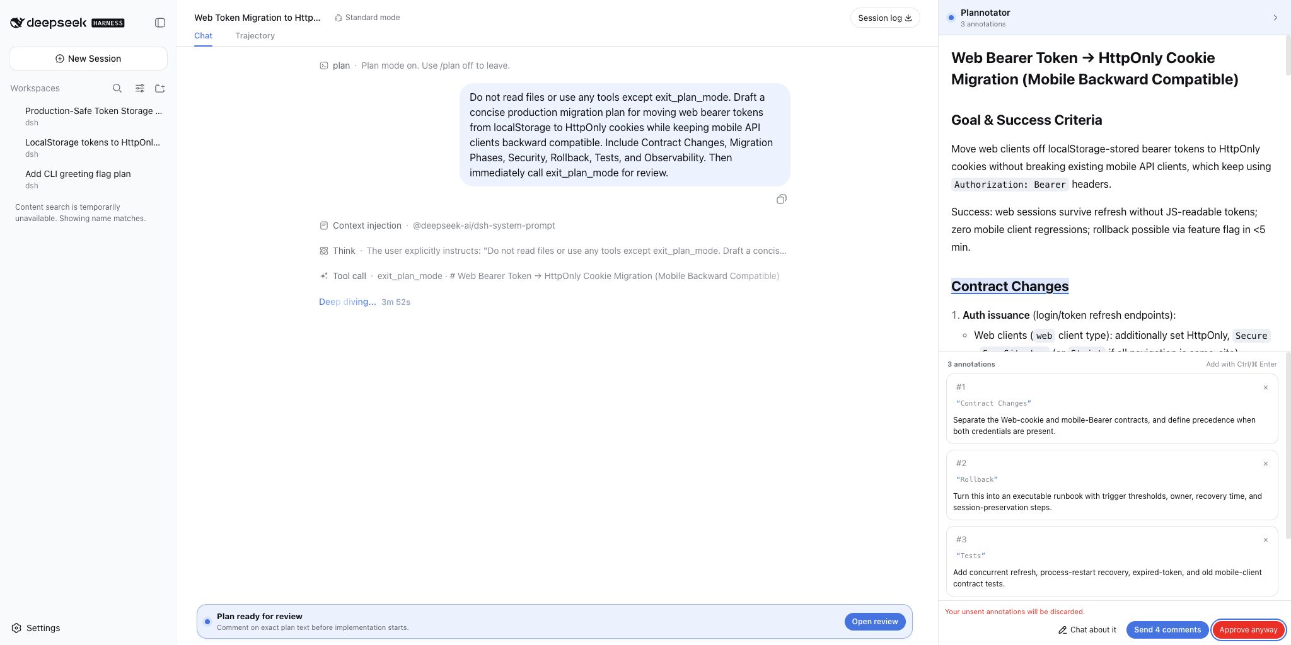Start a New Session
The width and height of the screenshot is (1291, 645).
click(x=88, y=59)
